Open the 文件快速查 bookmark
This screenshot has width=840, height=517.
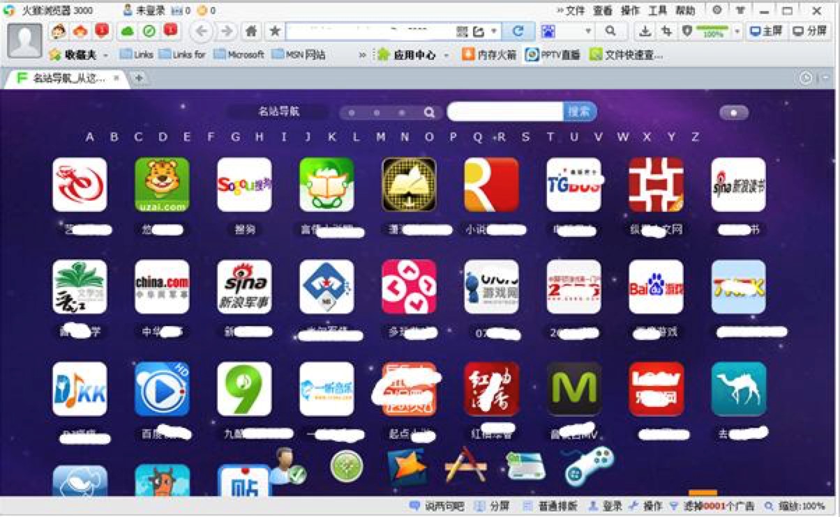(x=627, y=54)
